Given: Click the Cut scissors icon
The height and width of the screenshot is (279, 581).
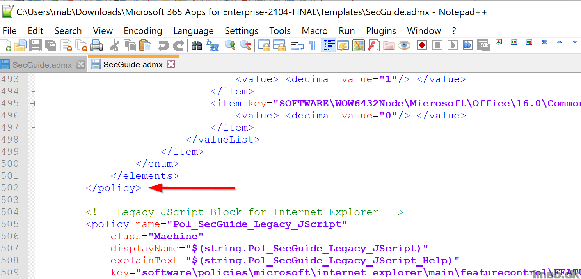Looking at the screenshot, I should point(114,45).
